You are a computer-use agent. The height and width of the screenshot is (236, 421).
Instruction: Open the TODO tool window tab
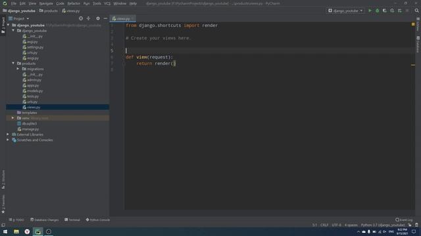click(16, 220)
